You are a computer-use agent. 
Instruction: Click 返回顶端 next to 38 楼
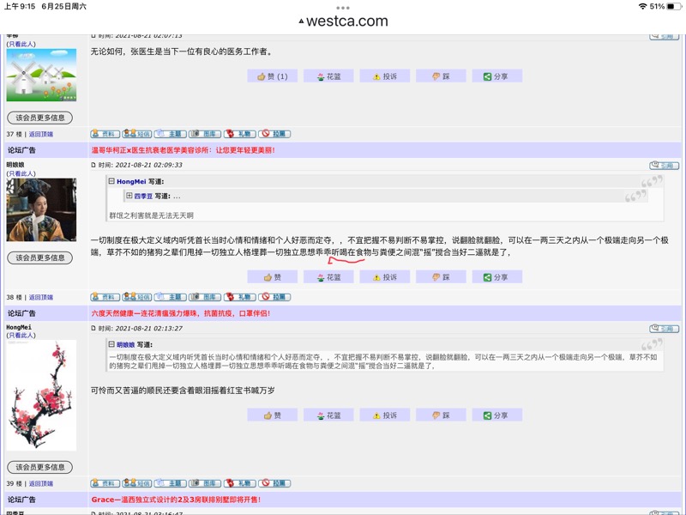click(x=41, y=297)
